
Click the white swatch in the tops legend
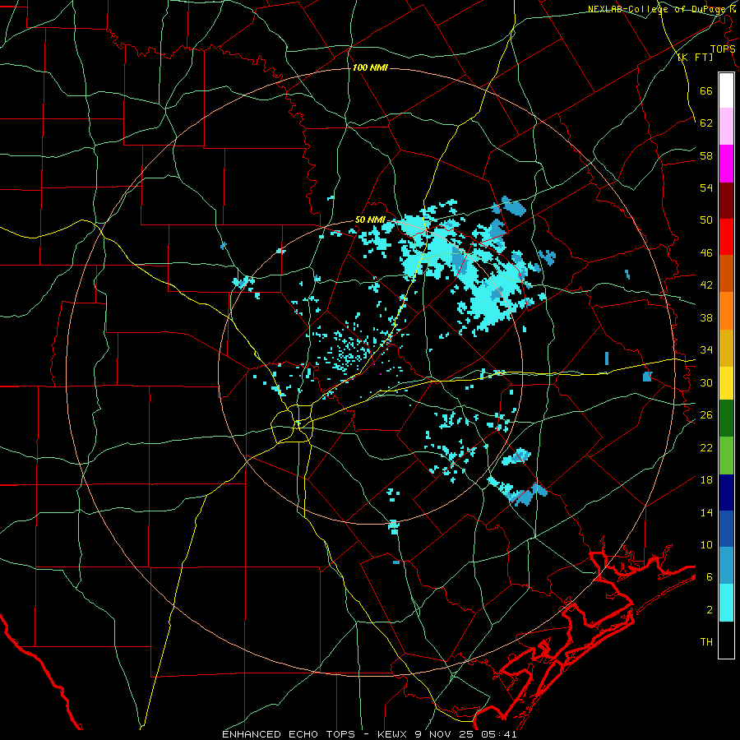click(x=726, y=90)
